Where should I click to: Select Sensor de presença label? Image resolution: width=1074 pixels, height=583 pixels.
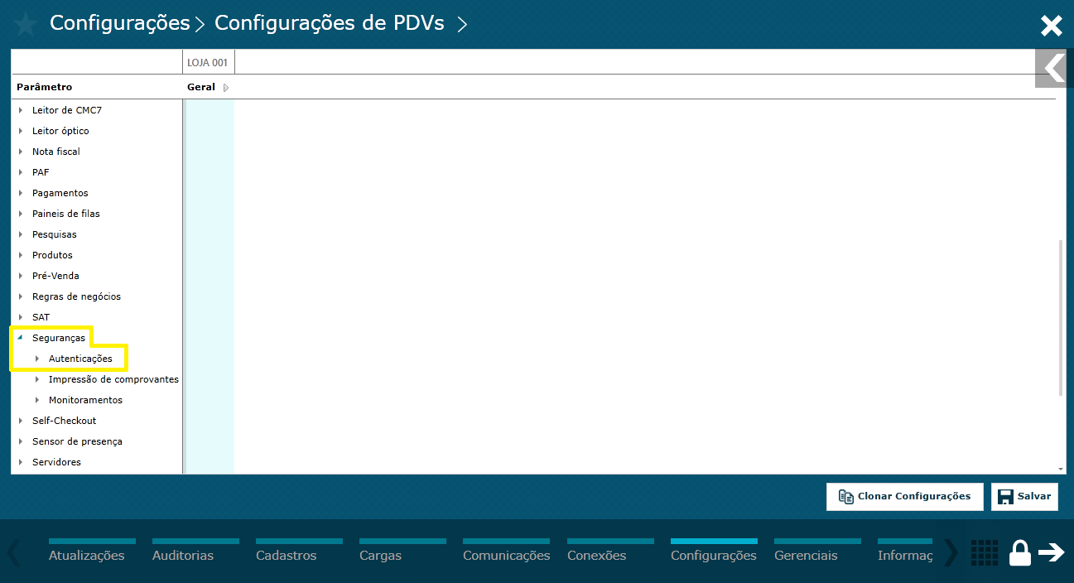pyautogui.click(x=77, y=441)
